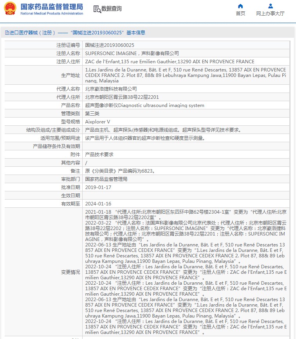The width and height of the screenshot is (296, 339).
Task: Click the 网上办事大厅 text link
Action: [271, 13]
